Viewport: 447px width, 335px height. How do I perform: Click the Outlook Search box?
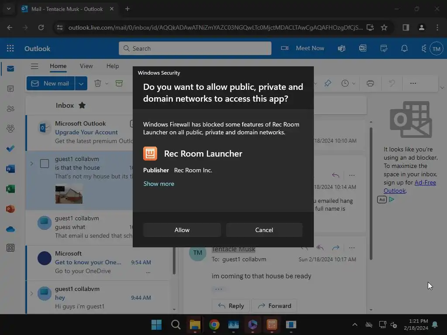pyautogui.click(x=195, y=48)
